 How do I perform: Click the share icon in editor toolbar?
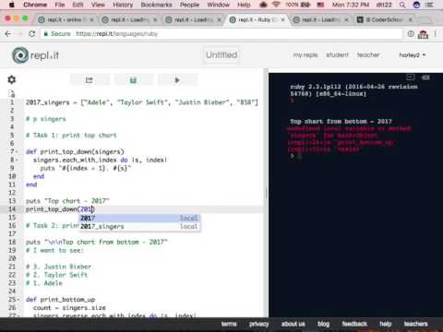[90, 80]
